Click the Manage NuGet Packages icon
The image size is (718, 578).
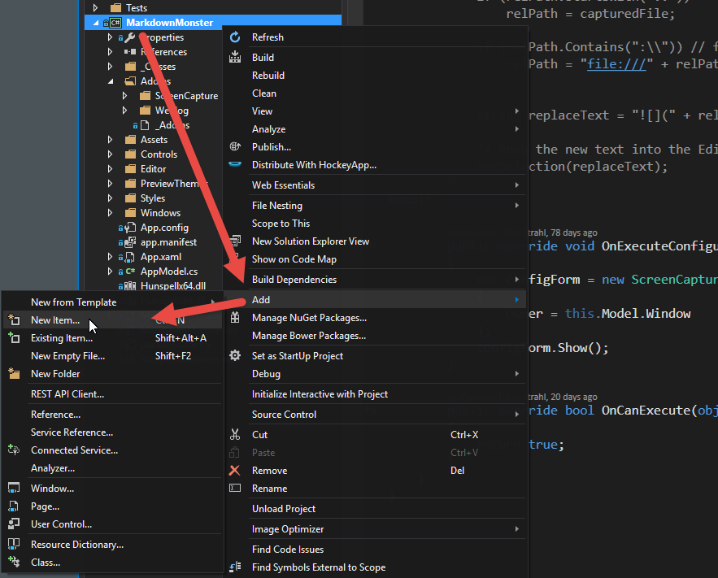236,318
